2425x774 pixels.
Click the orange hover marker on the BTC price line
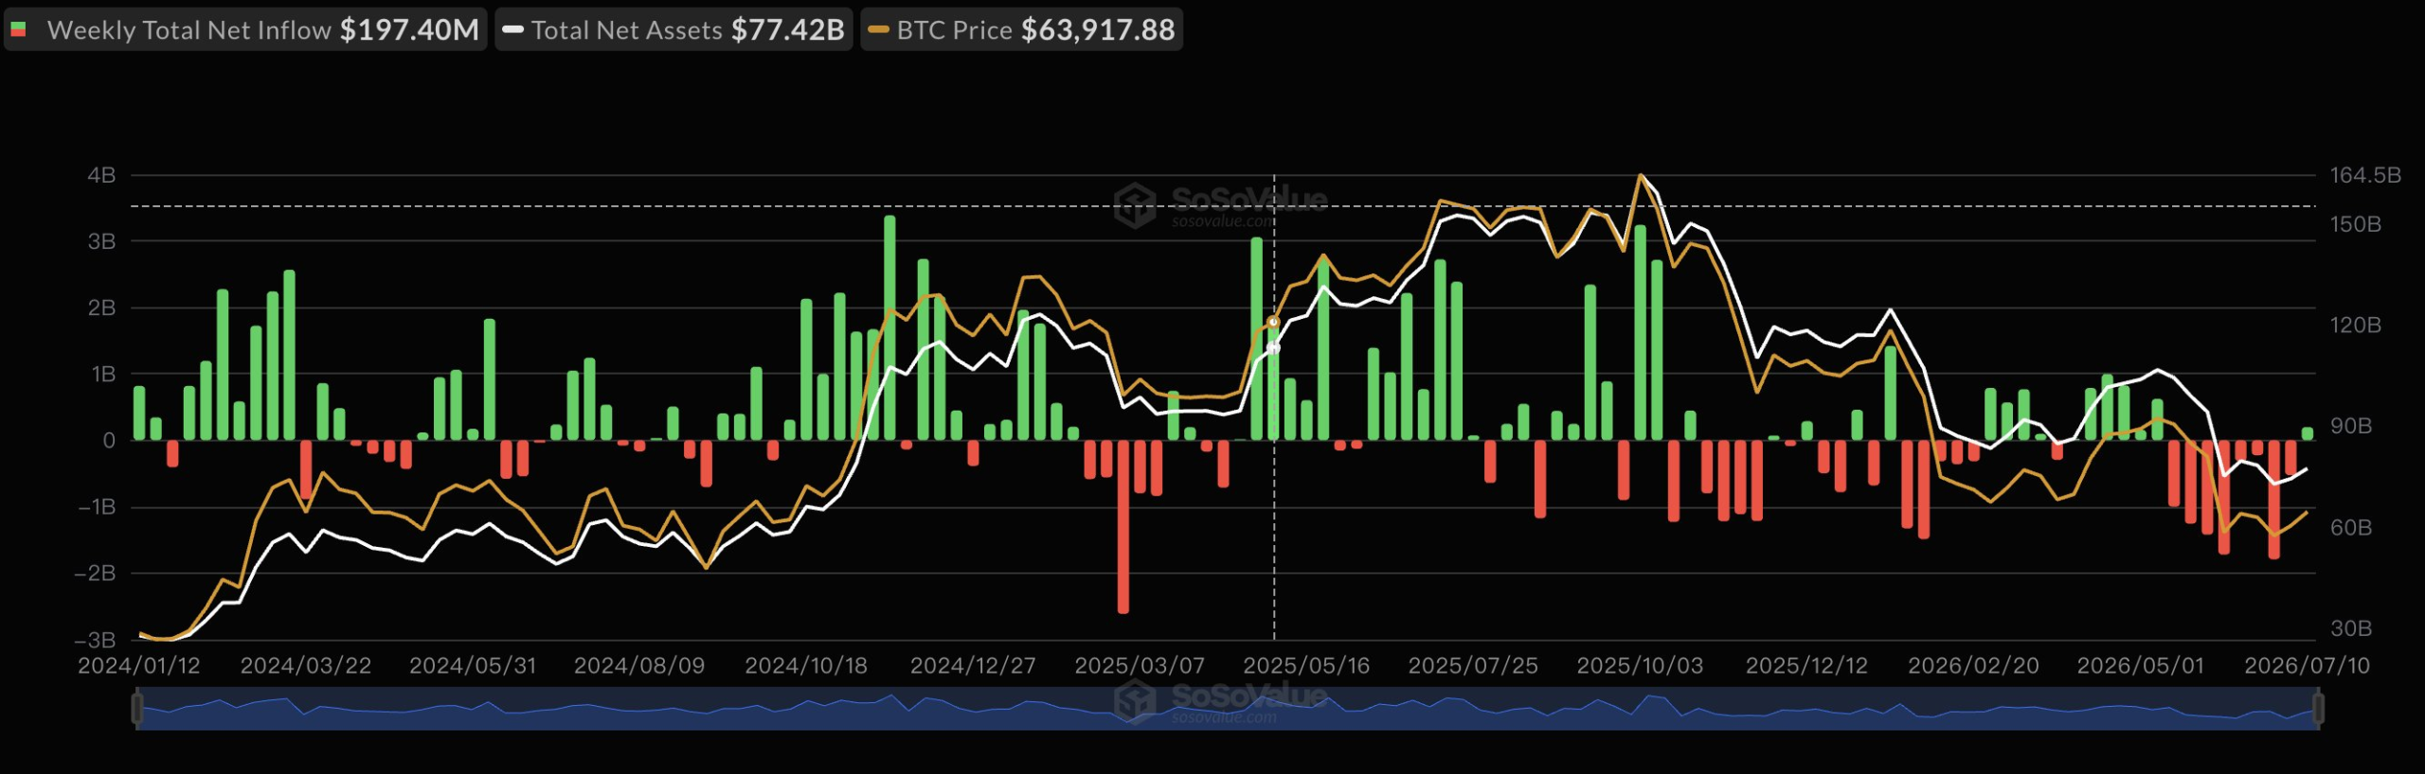click(1274, 323)
